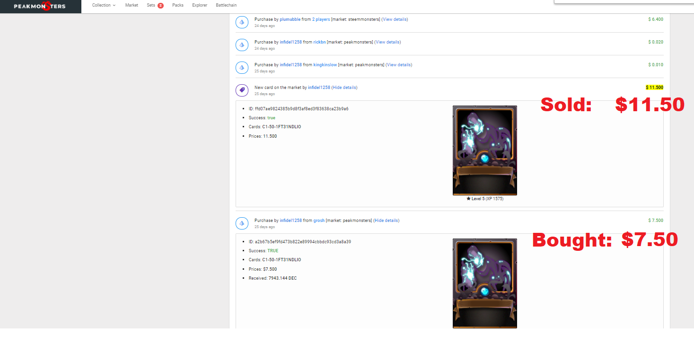Viewport: 694px width, 345px height.
Task: Click the highlighted $ 11.500 amount
Action: [655, 88]
